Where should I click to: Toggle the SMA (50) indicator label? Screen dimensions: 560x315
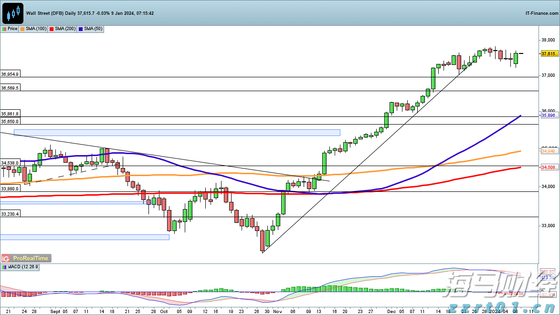click(93, 29)
